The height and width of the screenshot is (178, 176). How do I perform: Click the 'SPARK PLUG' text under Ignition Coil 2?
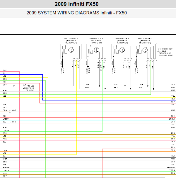(136, 71)
